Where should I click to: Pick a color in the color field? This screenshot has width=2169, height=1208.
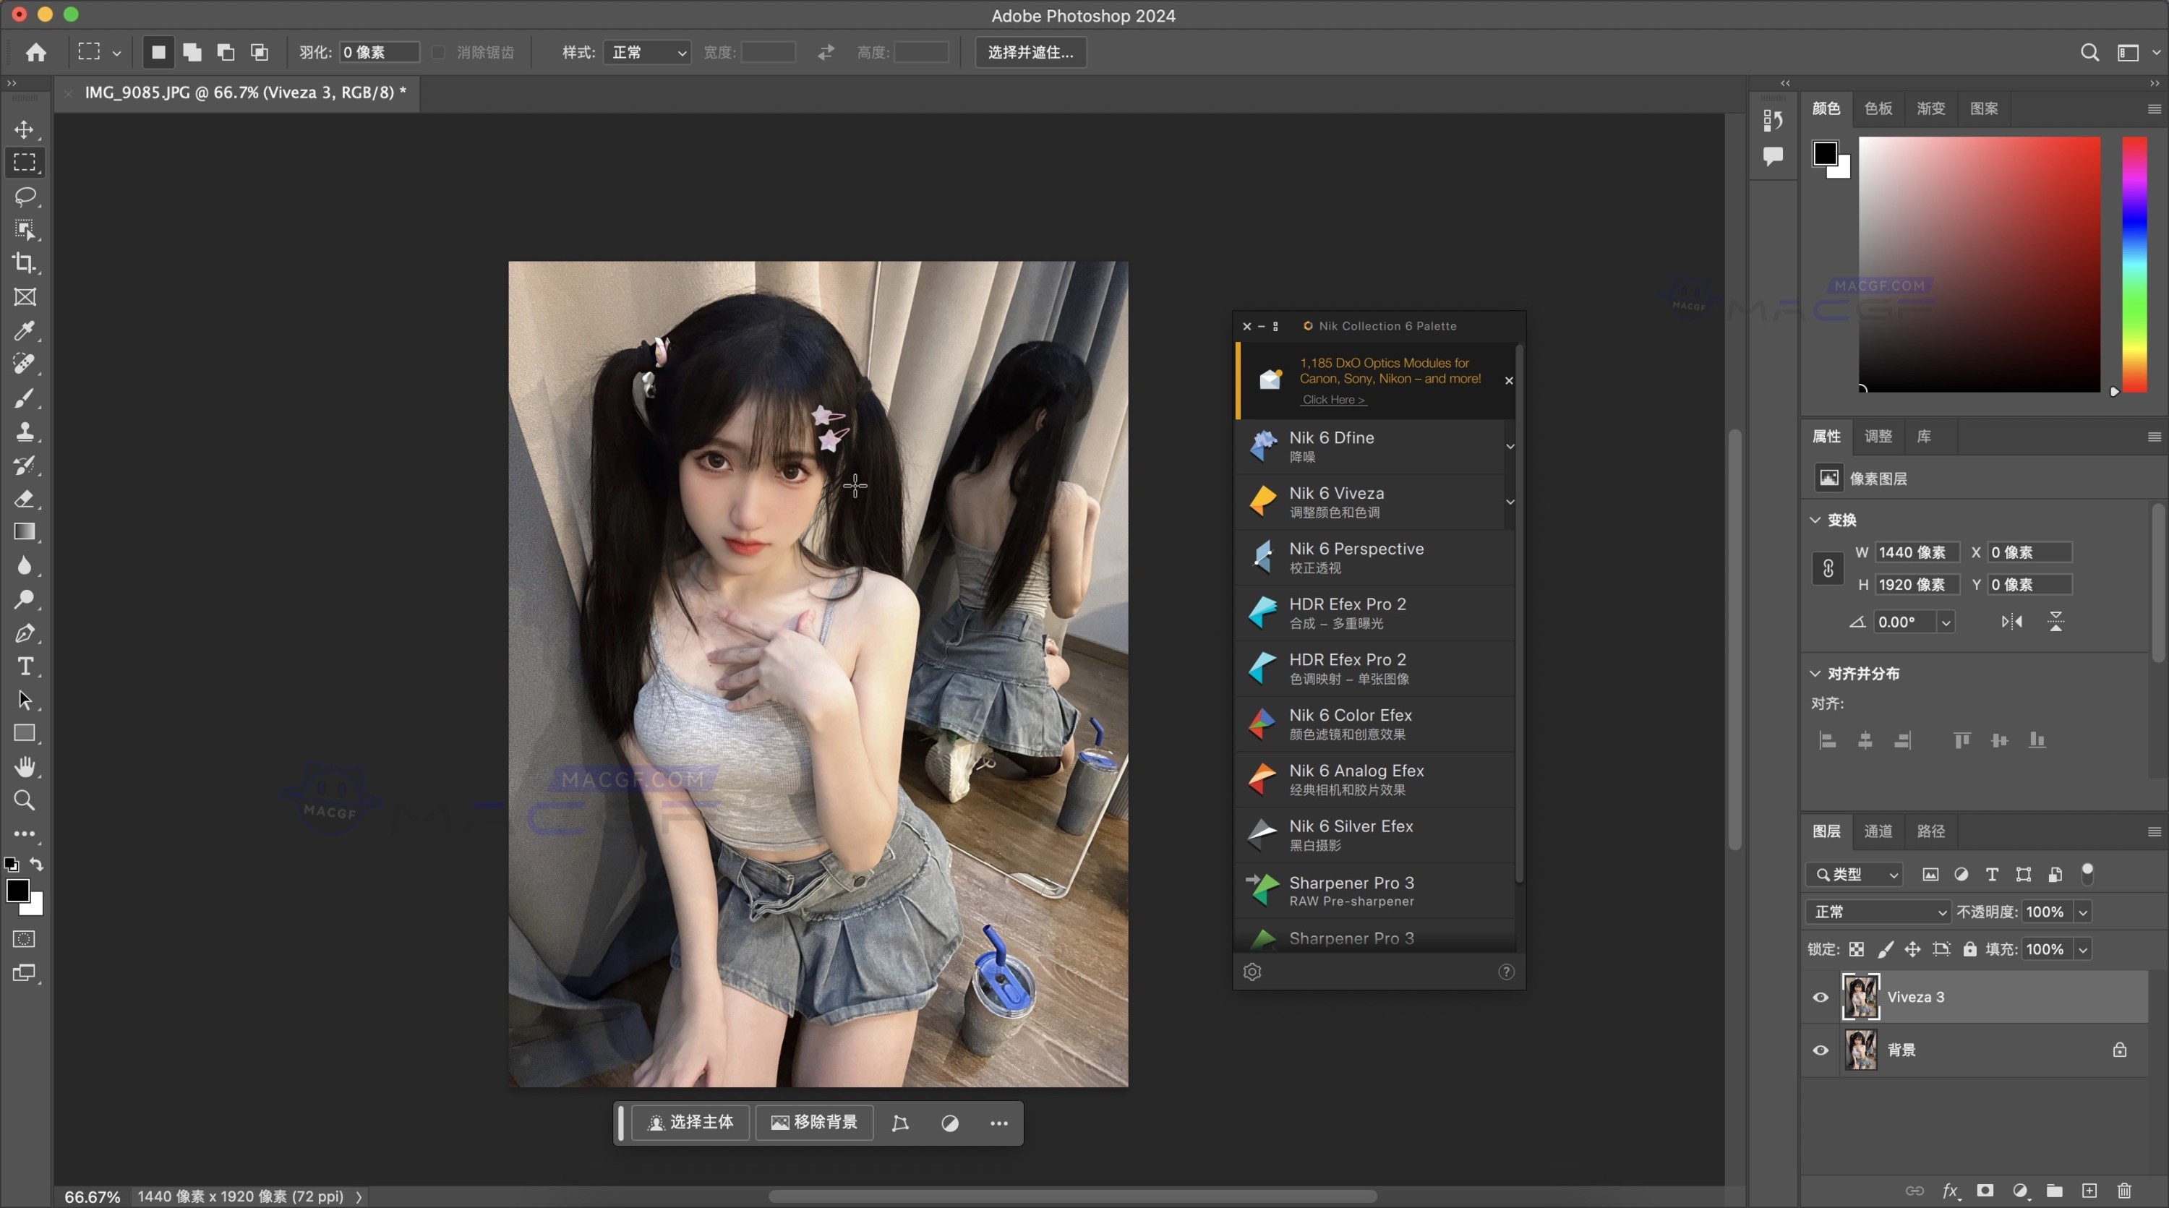pyautogui.click(x=1979, y=265)
